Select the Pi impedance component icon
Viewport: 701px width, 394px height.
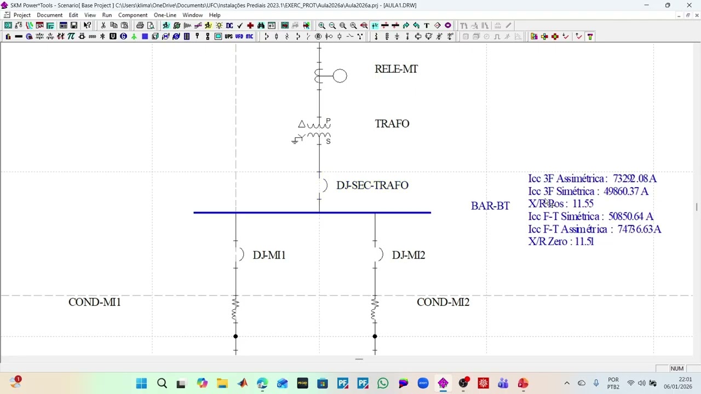pos(71,36)
